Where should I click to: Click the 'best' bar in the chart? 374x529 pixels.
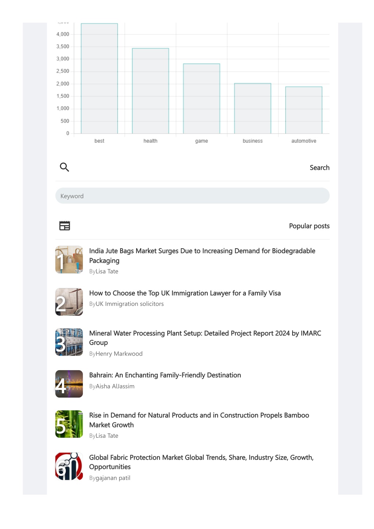point(99,78)
